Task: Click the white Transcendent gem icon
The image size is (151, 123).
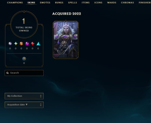Action: click(x=10, y=43)
